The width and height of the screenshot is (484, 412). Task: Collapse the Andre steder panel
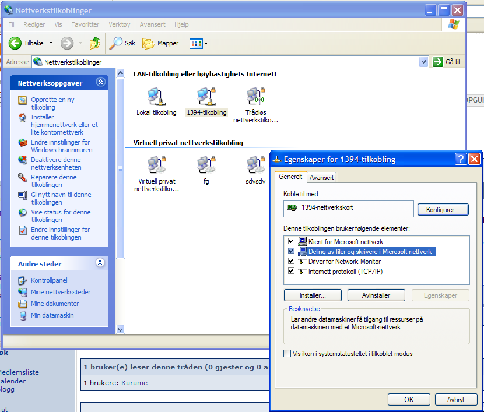pos(100,263)
